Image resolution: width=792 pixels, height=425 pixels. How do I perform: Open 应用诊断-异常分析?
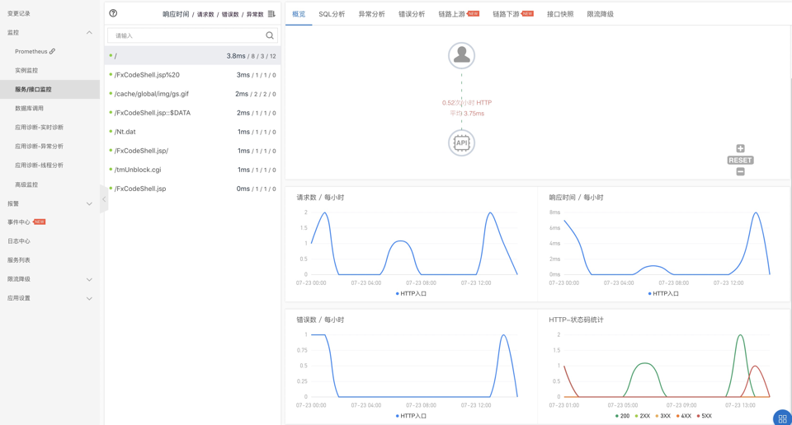tap(39, 147)
